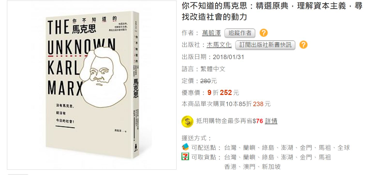This screenshot has width=368, height=175.
Task: Open author link 萬毓澤
Action: [x=211, y=33]
